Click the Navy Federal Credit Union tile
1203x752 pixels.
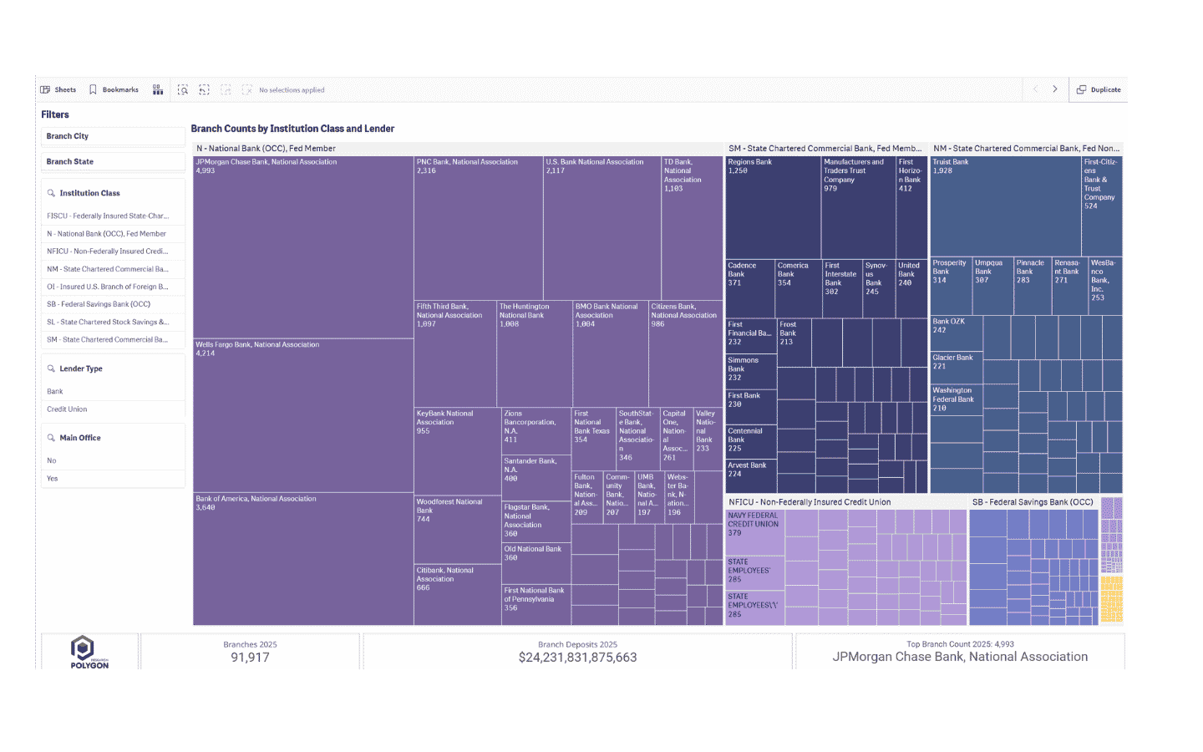pos(755,533)
